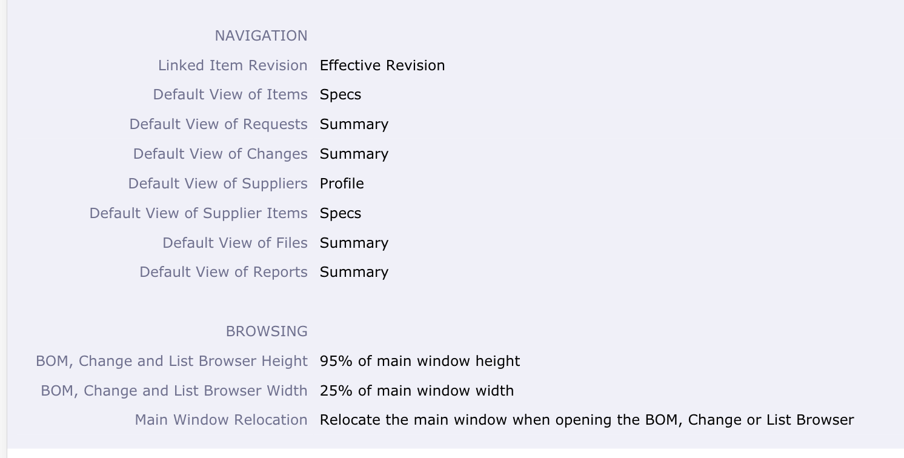Click Specs next to Default View of Supplier Items
The image size is (904, 458).
(341, 214)
